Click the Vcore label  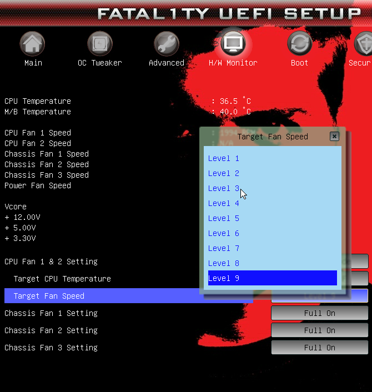click(x=16, y=207)
